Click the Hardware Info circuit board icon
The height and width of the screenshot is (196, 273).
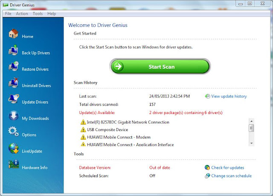13,164
